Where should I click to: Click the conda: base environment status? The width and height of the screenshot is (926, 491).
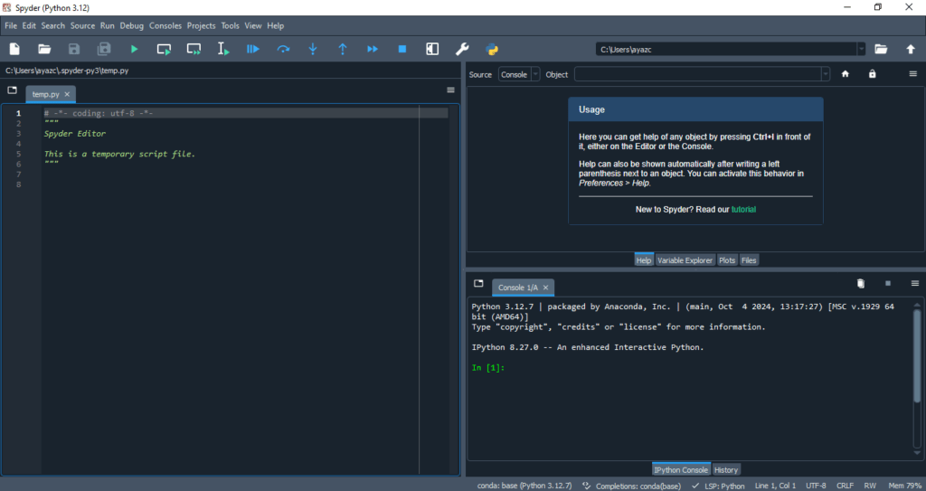[x=524, y=486]
